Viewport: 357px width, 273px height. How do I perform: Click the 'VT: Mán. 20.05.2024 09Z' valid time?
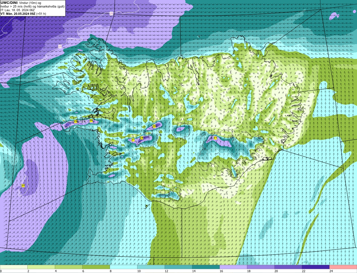(x=18, y=14)
